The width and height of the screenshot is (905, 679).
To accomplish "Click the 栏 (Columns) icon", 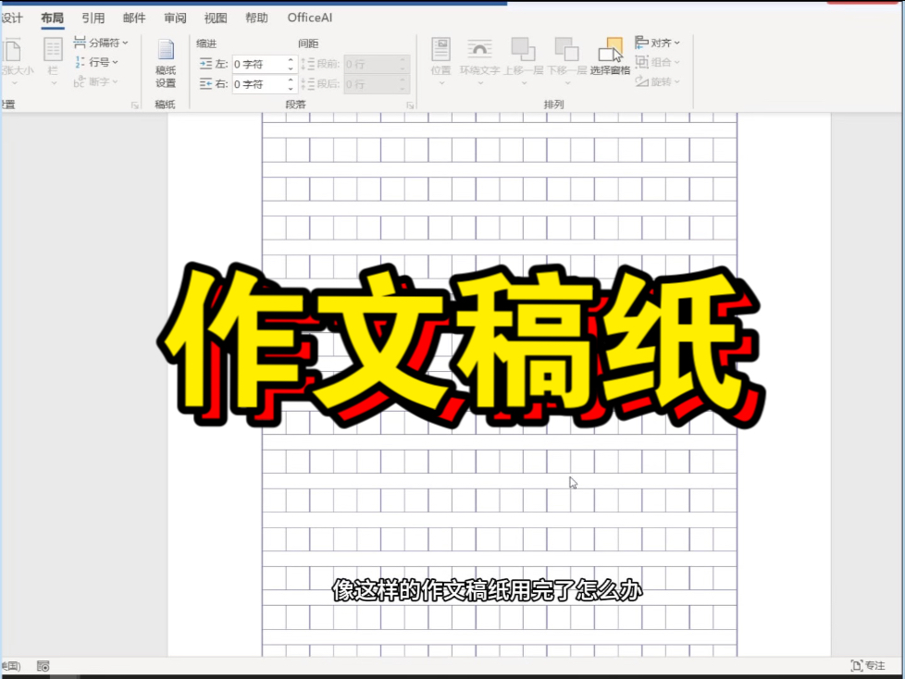I will coord(53,56).
